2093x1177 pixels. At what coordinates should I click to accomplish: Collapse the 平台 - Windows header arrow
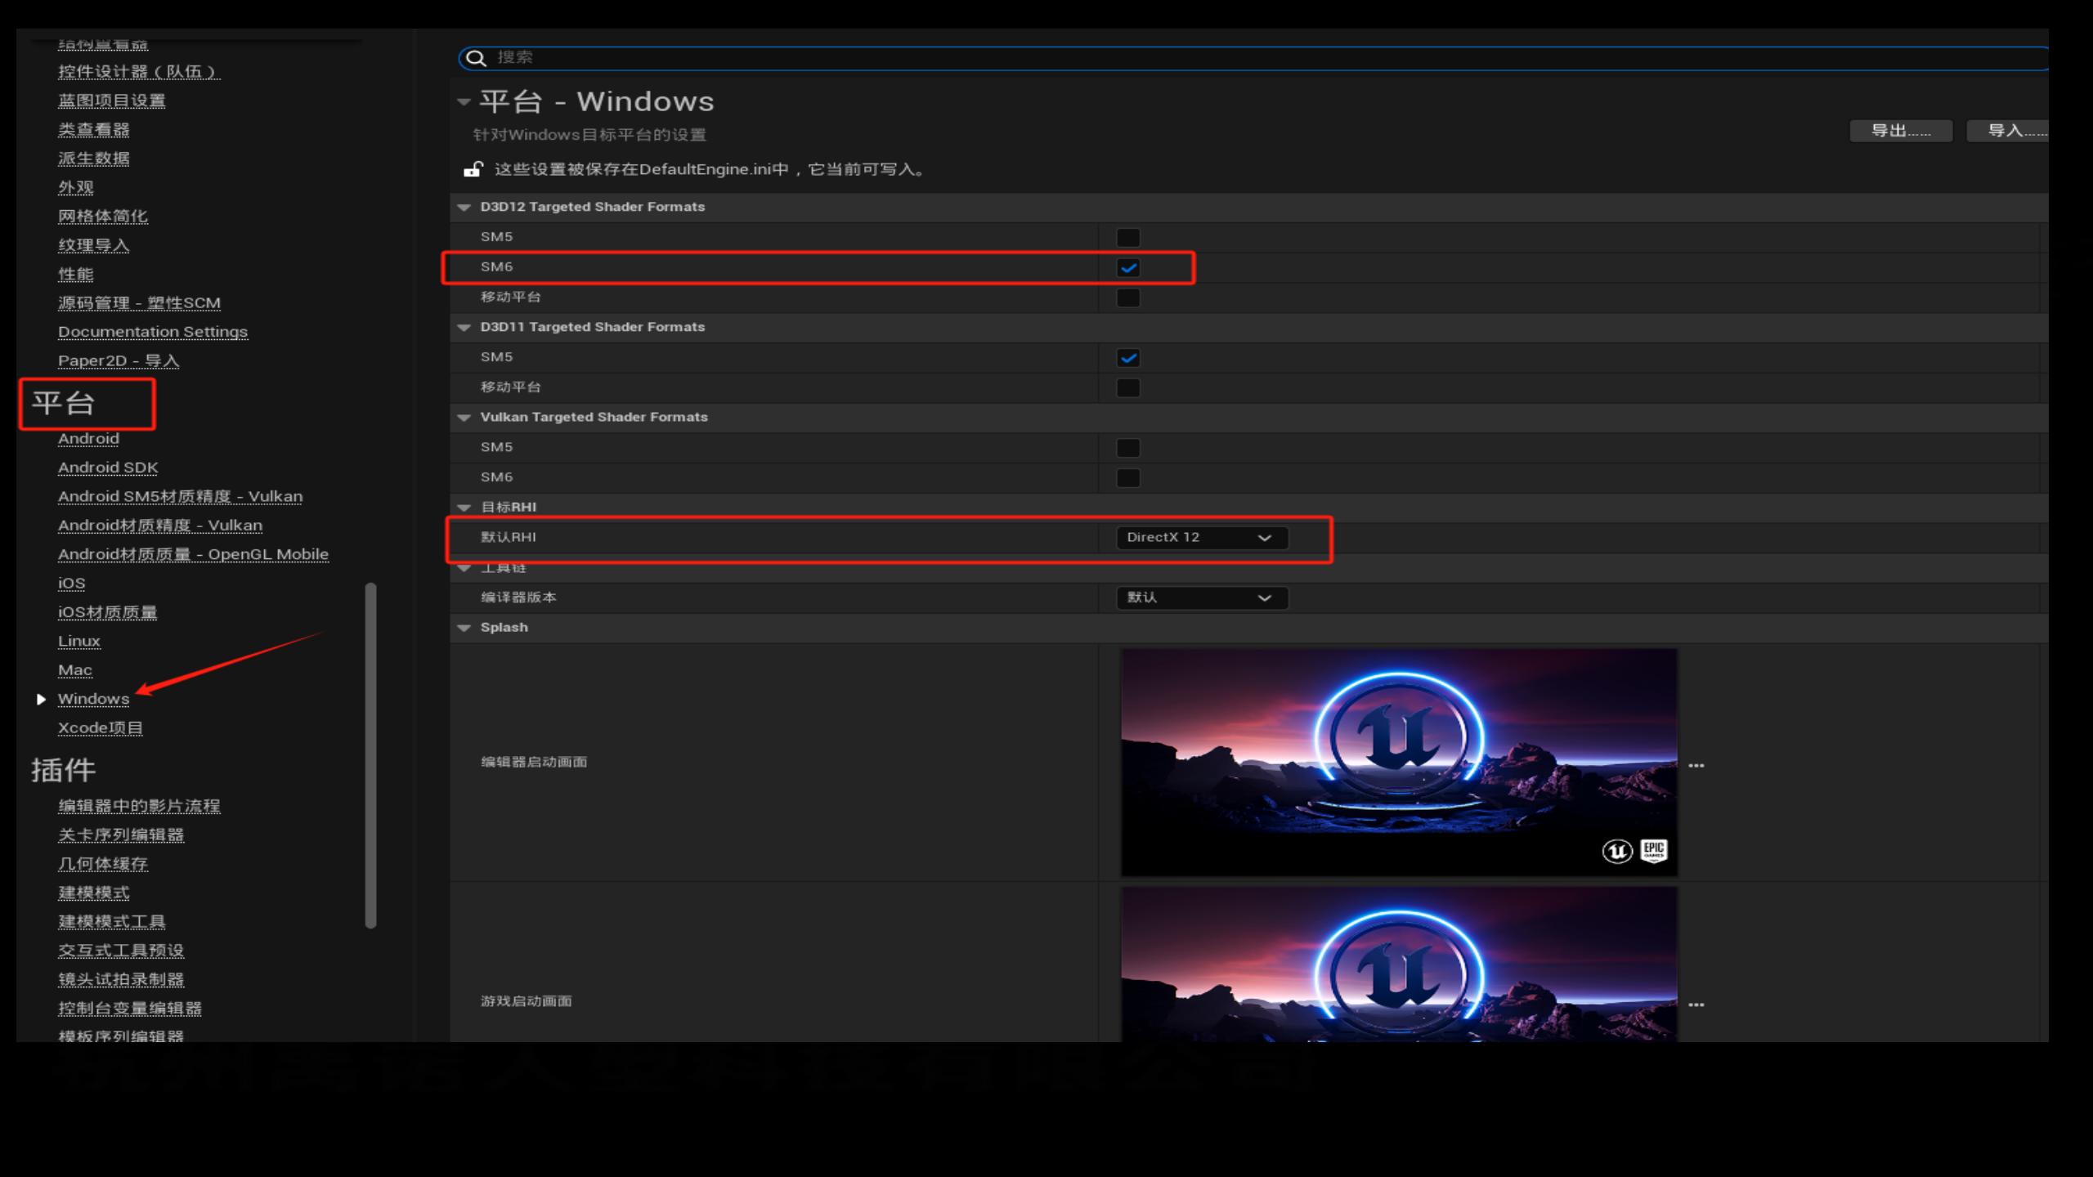point(464,102)
